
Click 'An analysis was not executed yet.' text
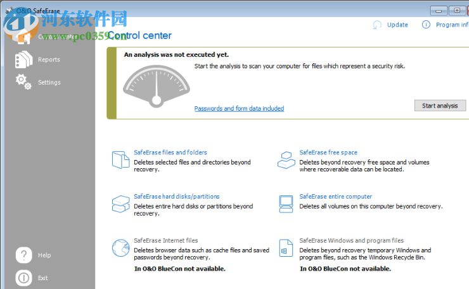tap(176, 54)
